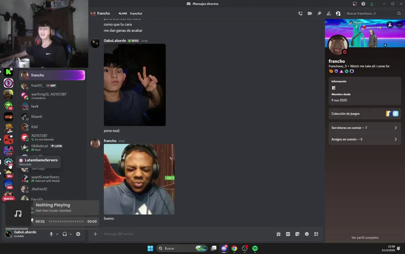Screen dimensions: 405x254
Task: Open the Jhefren12 conversation
Action: point(52,189)
